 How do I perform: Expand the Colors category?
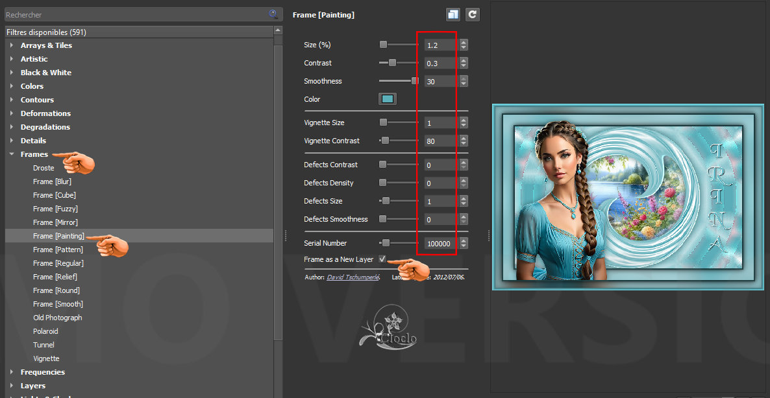coord(12,86)
